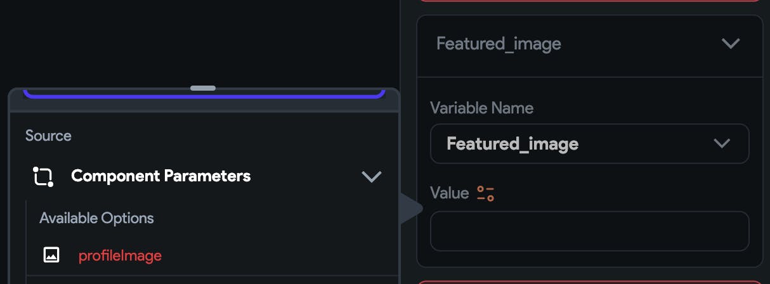Collapse the Featured_image section header chevron
Screen dimensions: 770x284
(731, 44)
